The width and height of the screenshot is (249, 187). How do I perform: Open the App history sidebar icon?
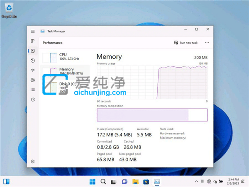tap(33, 61)
